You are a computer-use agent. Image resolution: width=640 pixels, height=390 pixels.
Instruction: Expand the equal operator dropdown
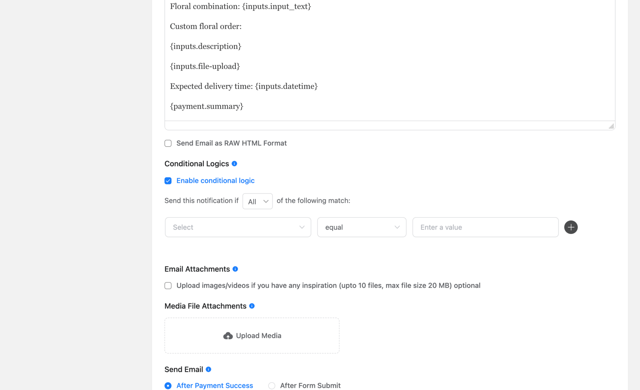tap(362, 227)
